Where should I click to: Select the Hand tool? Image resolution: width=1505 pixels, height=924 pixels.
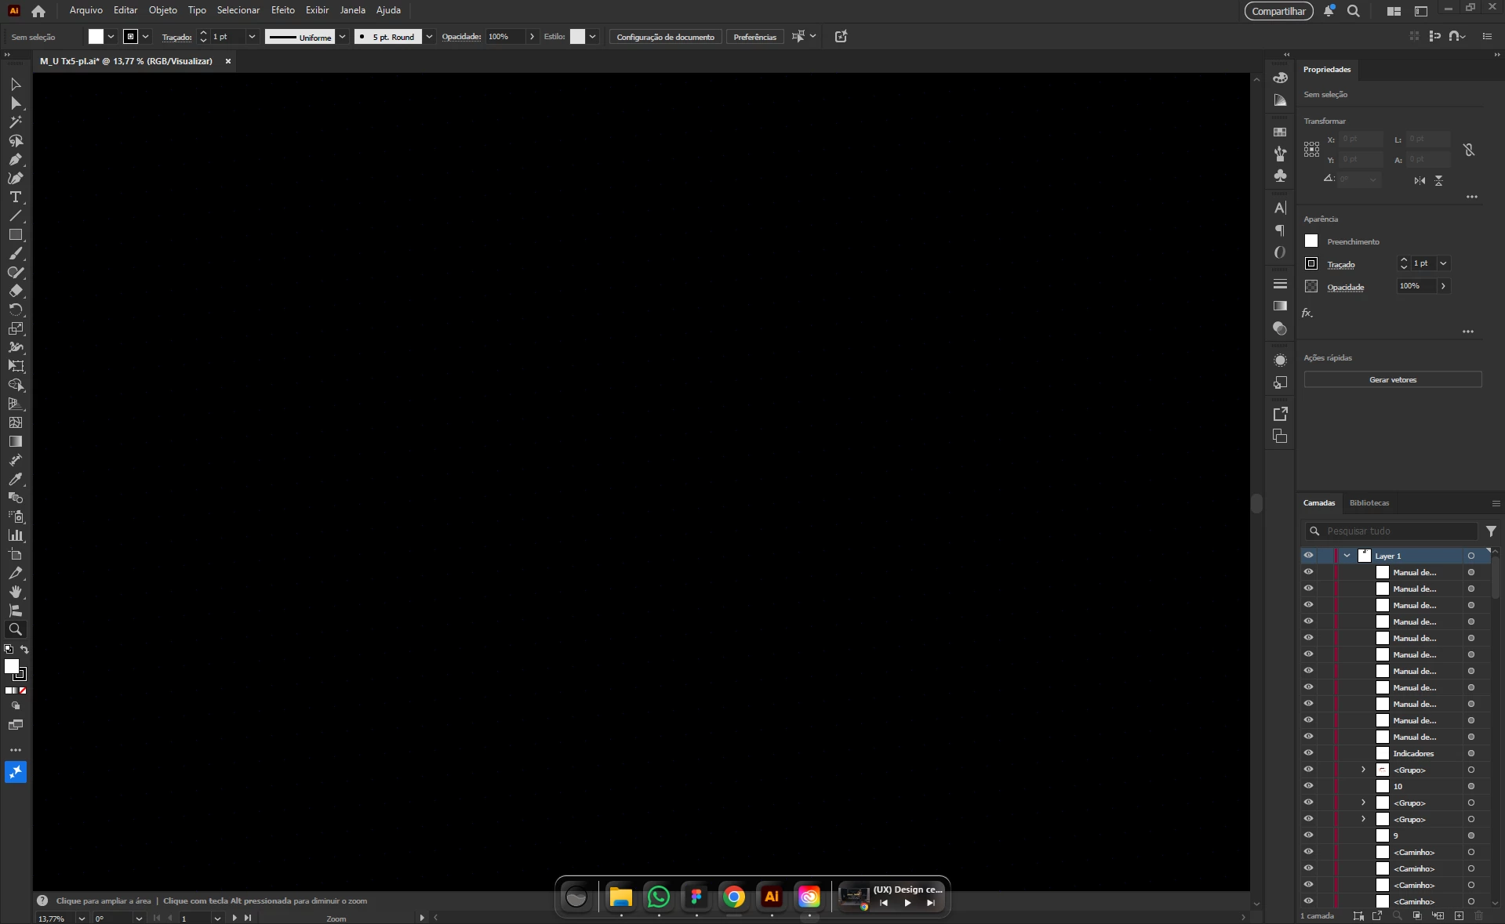(16, 592)
